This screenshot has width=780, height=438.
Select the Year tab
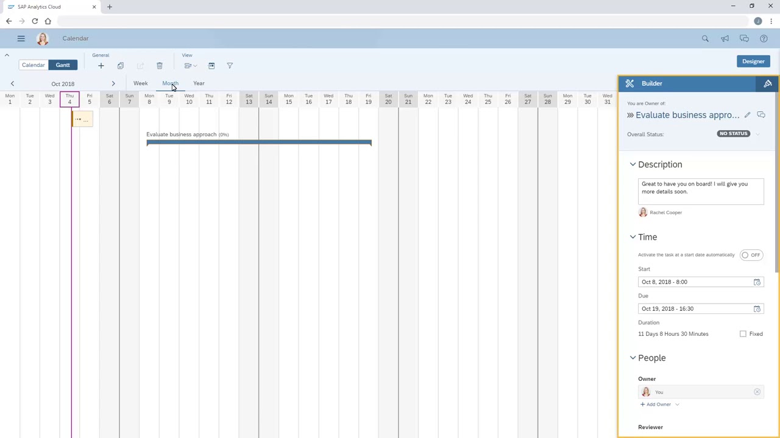pyautogui.click(x=199, y=83)
